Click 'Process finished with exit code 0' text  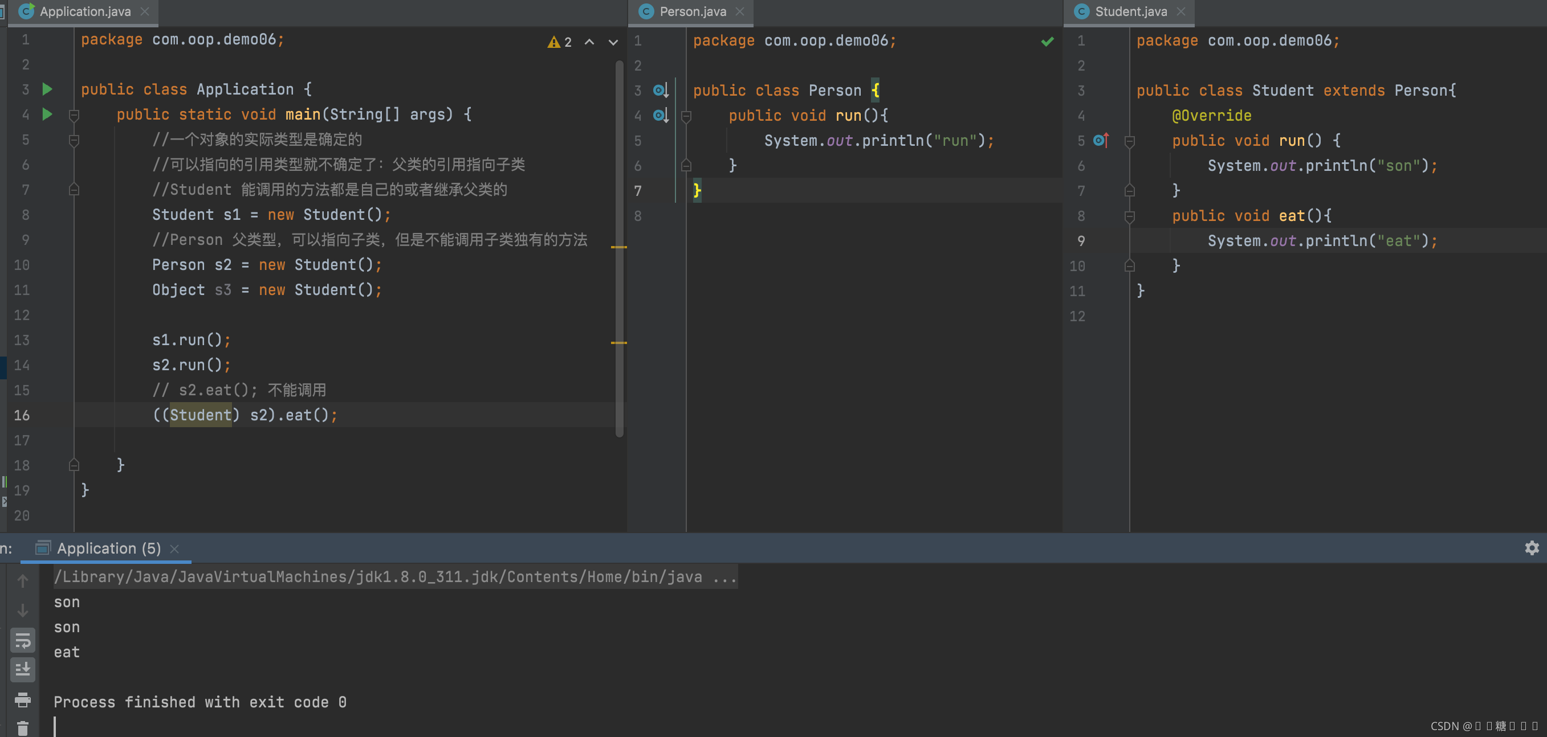click(200, 702)
